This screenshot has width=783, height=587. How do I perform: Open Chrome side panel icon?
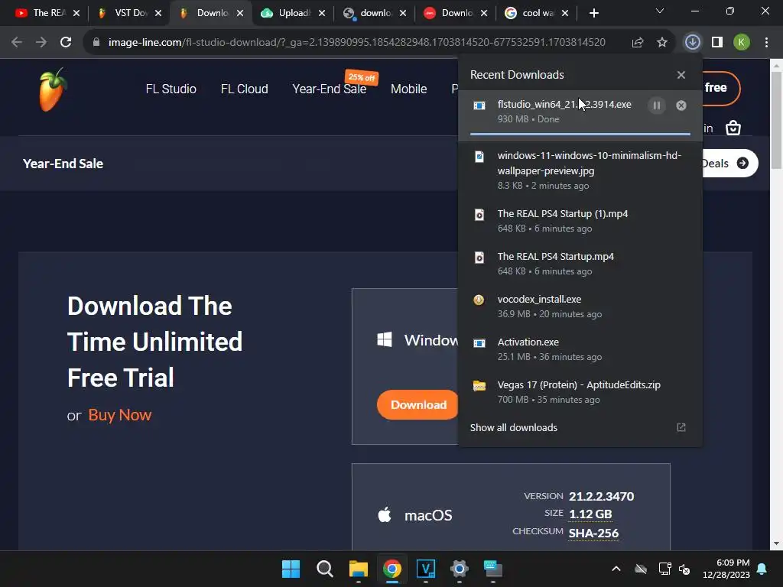tap(717, 42)
